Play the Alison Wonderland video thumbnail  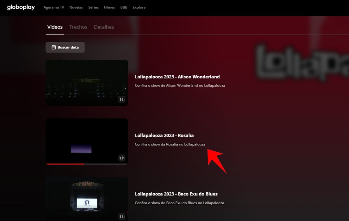[x=87, y=83]
